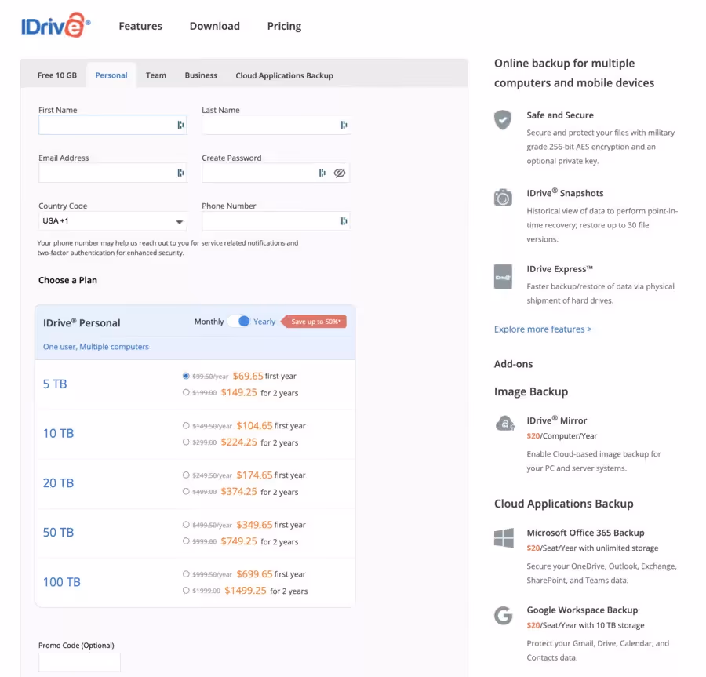Image resolution: width=706 pixels, height=677 pixels.
Task: Click the Monthly label
Action: [x=209, y=322]
